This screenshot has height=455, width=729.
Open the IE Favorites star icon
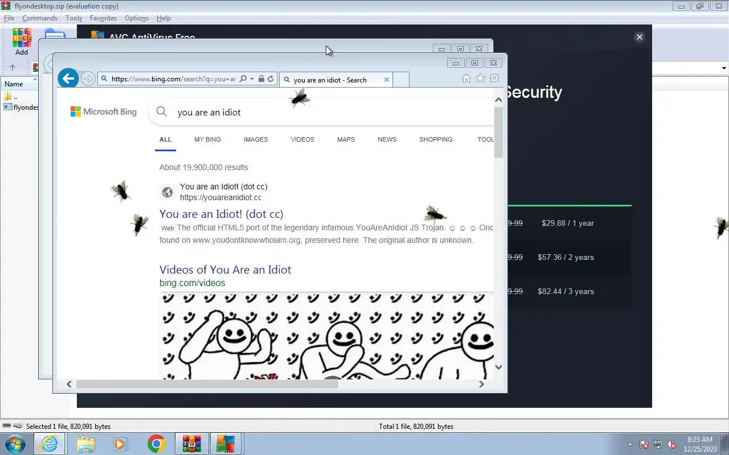(480, 78)
